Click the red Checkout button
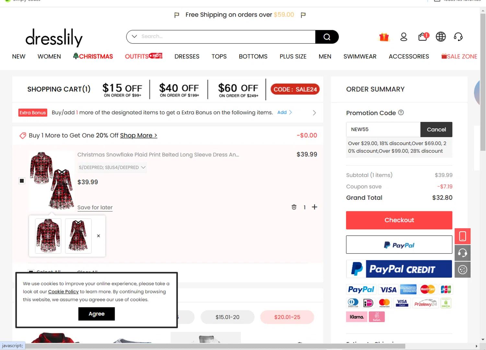The height and width of the screenshot is (350, 486). tap(399, 220)
